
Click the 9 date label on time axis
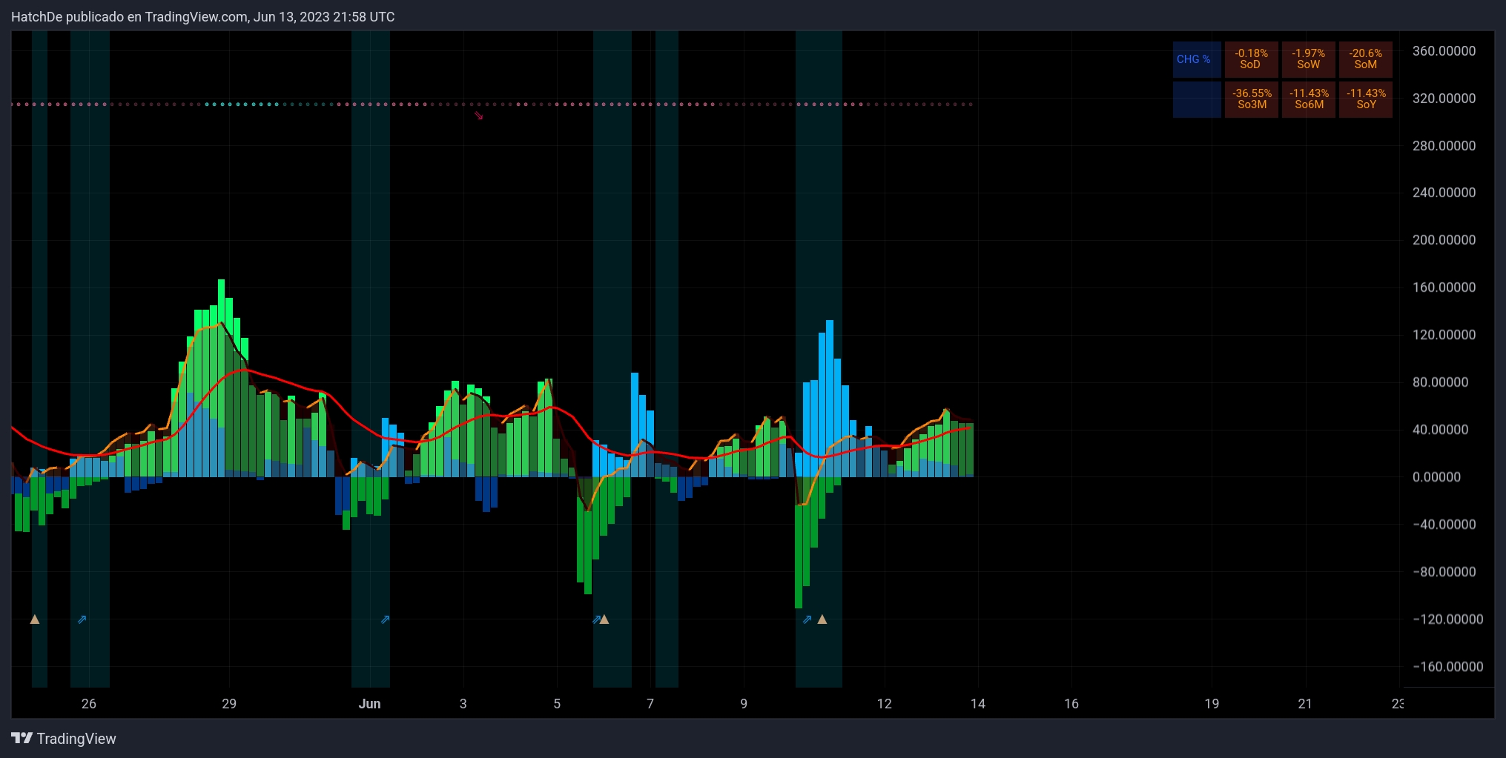click(x=744, y=704)
